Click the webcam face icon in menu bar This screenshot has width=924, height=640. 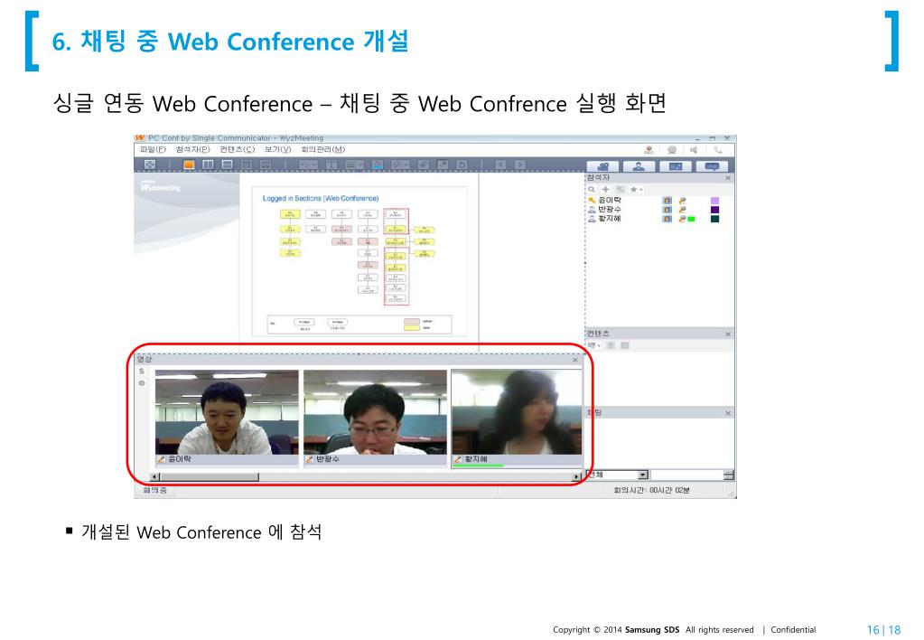[672, 150]
